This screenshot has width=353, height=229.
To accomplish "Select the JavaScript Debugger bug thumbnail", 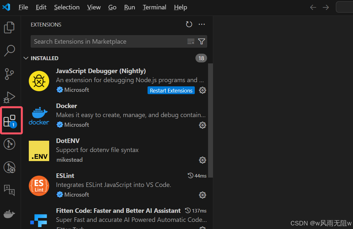I will 39,81.
